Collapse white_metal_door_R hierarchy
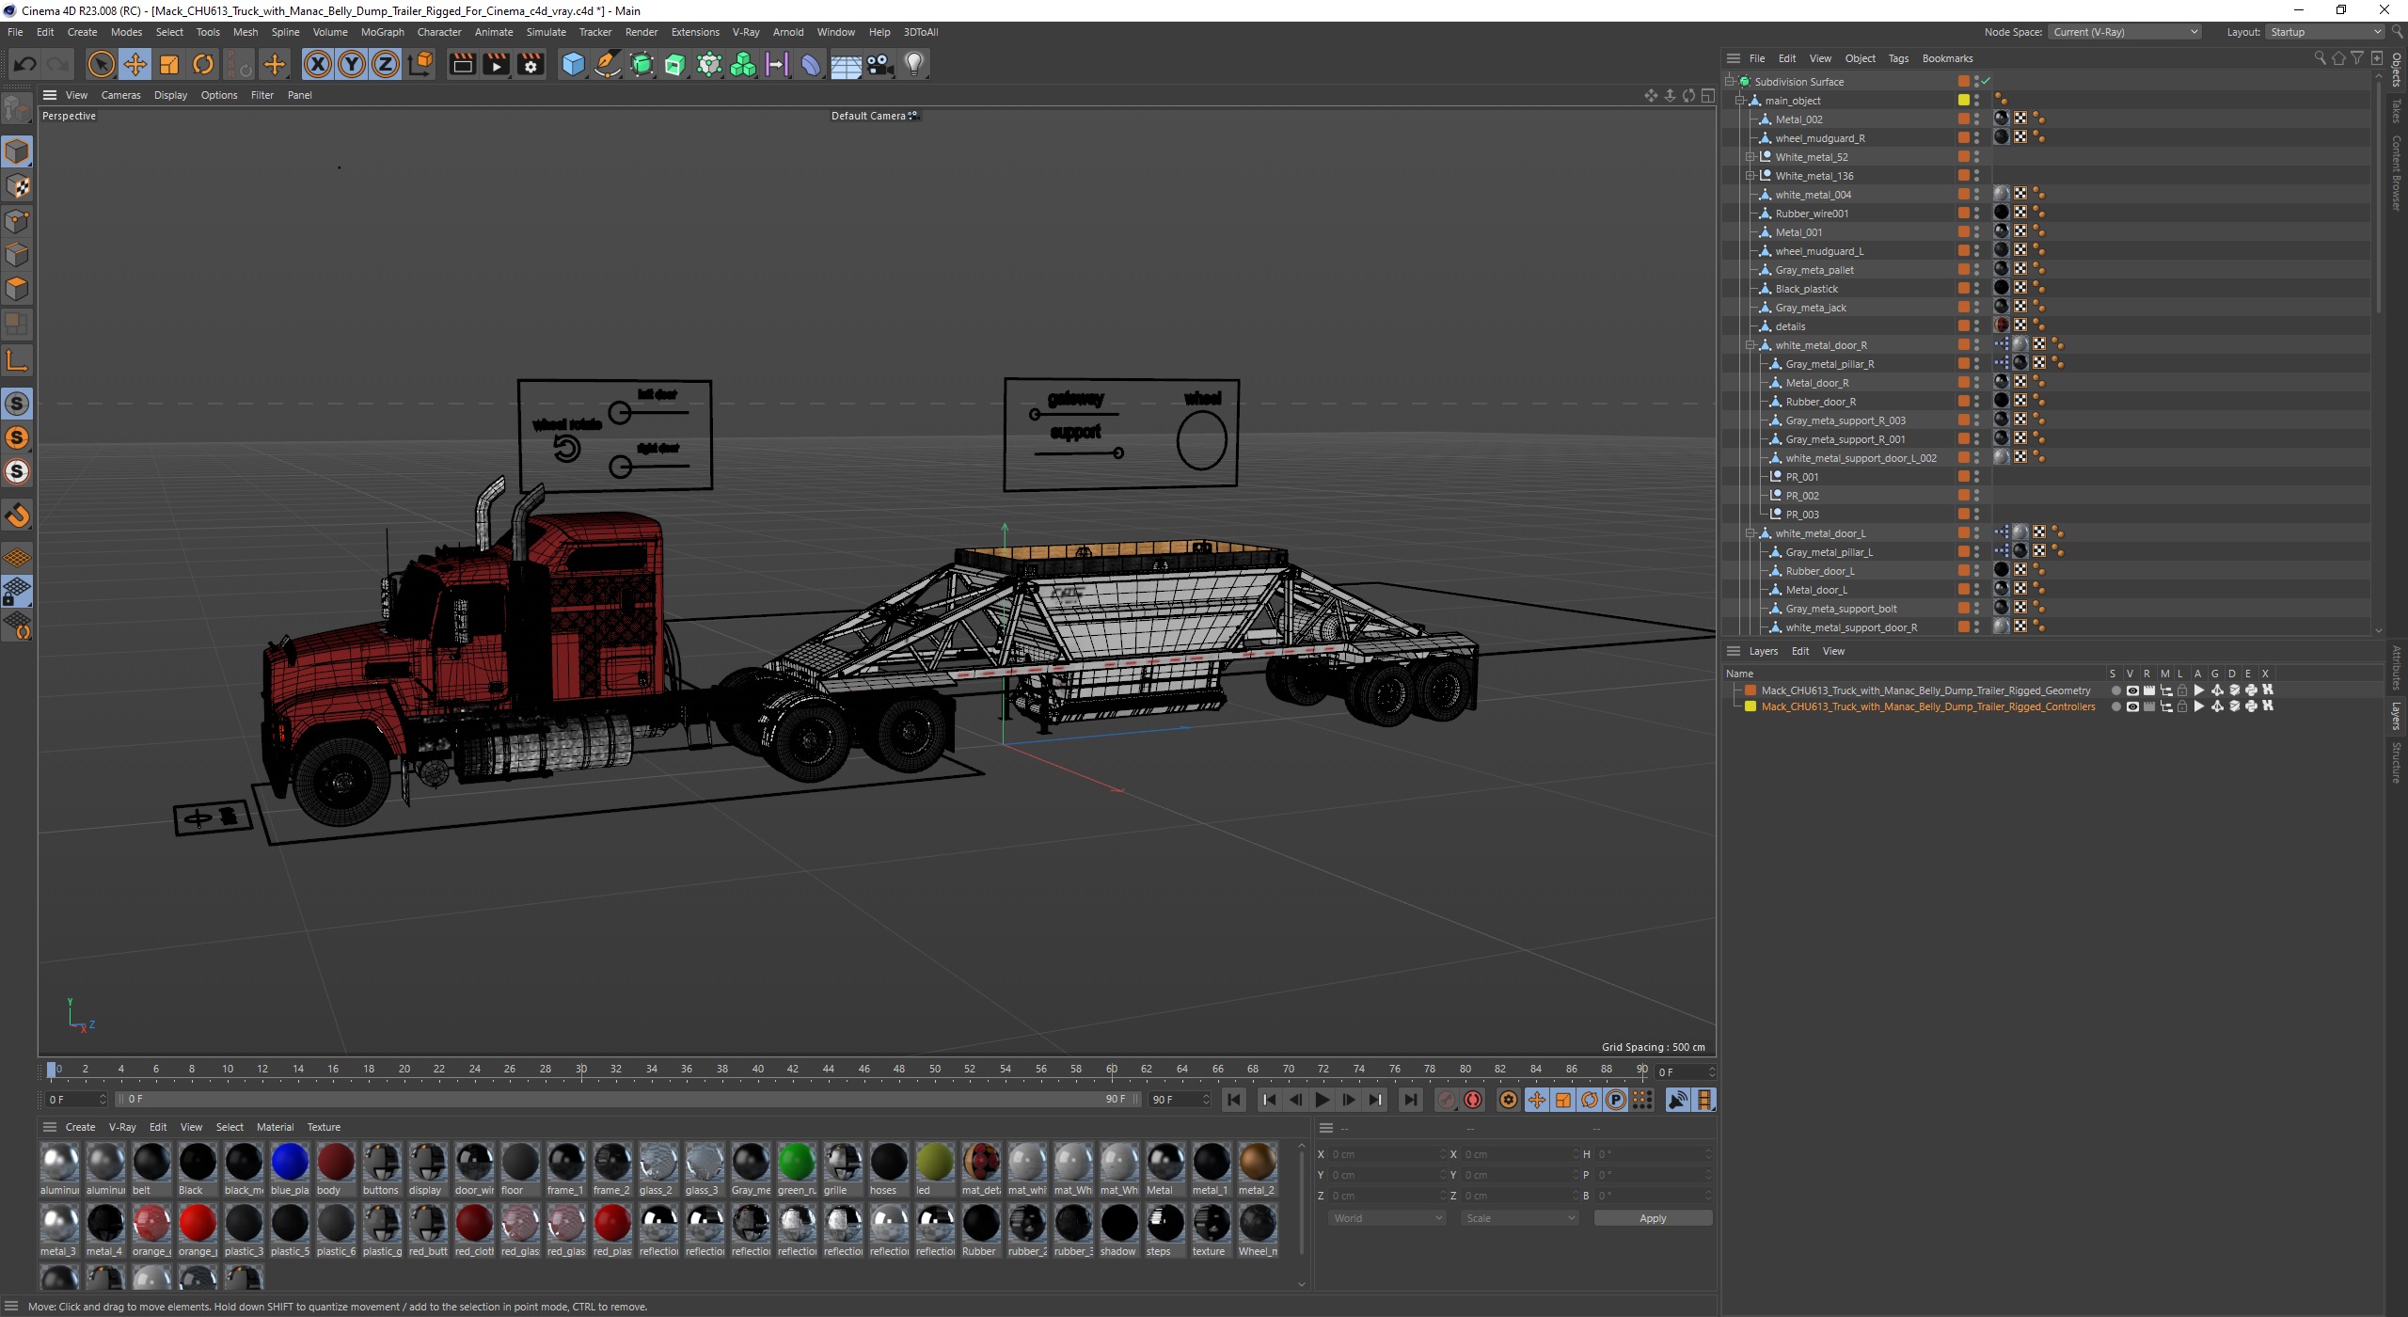 point(1751,345)
